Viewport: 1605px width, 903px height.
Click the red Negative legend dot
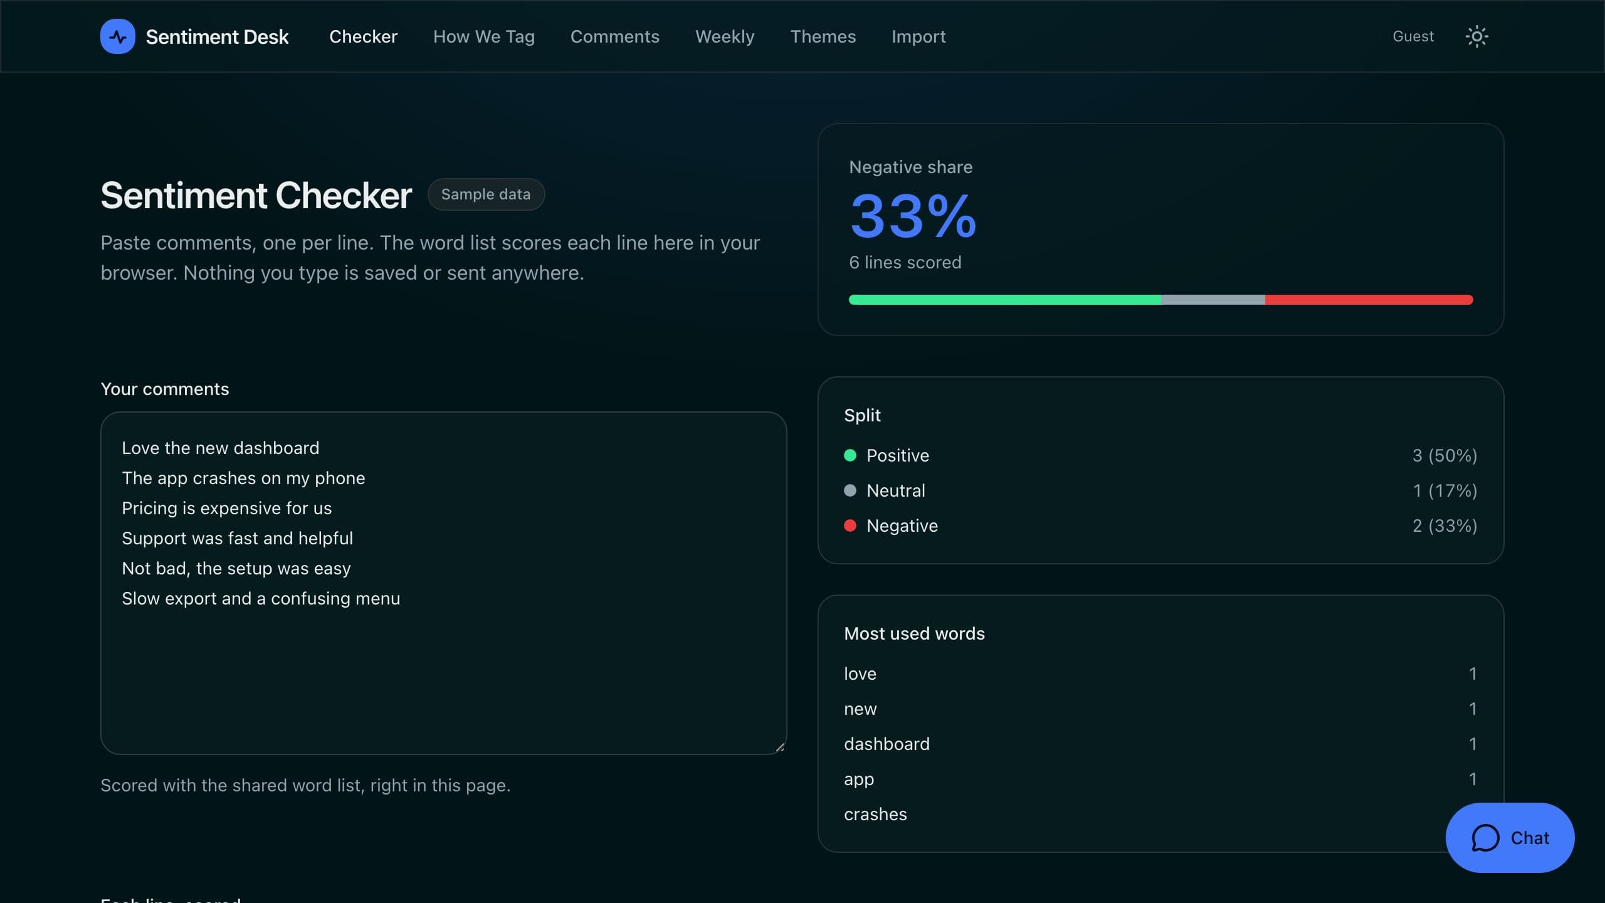(850, 525)
